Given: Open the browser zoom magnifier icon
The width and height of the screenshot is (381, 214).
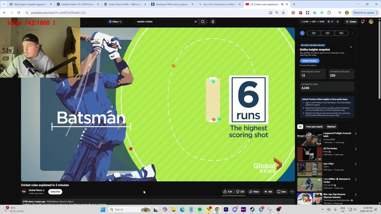Looking at the screenshot, I should [277, 13].
